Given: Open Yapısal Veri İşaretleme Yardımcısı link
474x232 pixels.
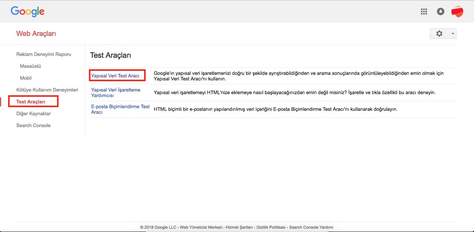Looking at the screenshot, I should point(116,93).
